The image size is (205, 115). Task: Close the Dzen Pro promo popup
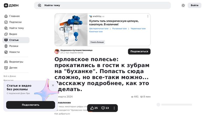53,85
